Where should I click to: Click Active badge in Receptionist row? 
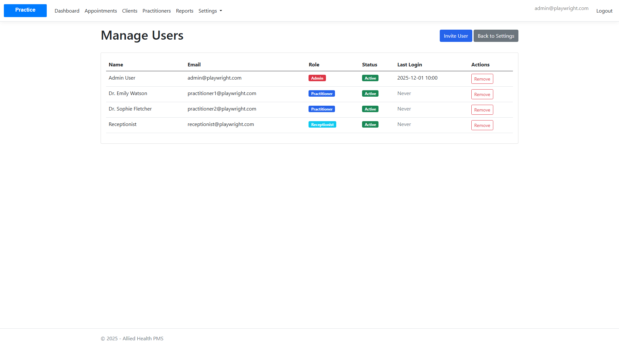(370, 124)
